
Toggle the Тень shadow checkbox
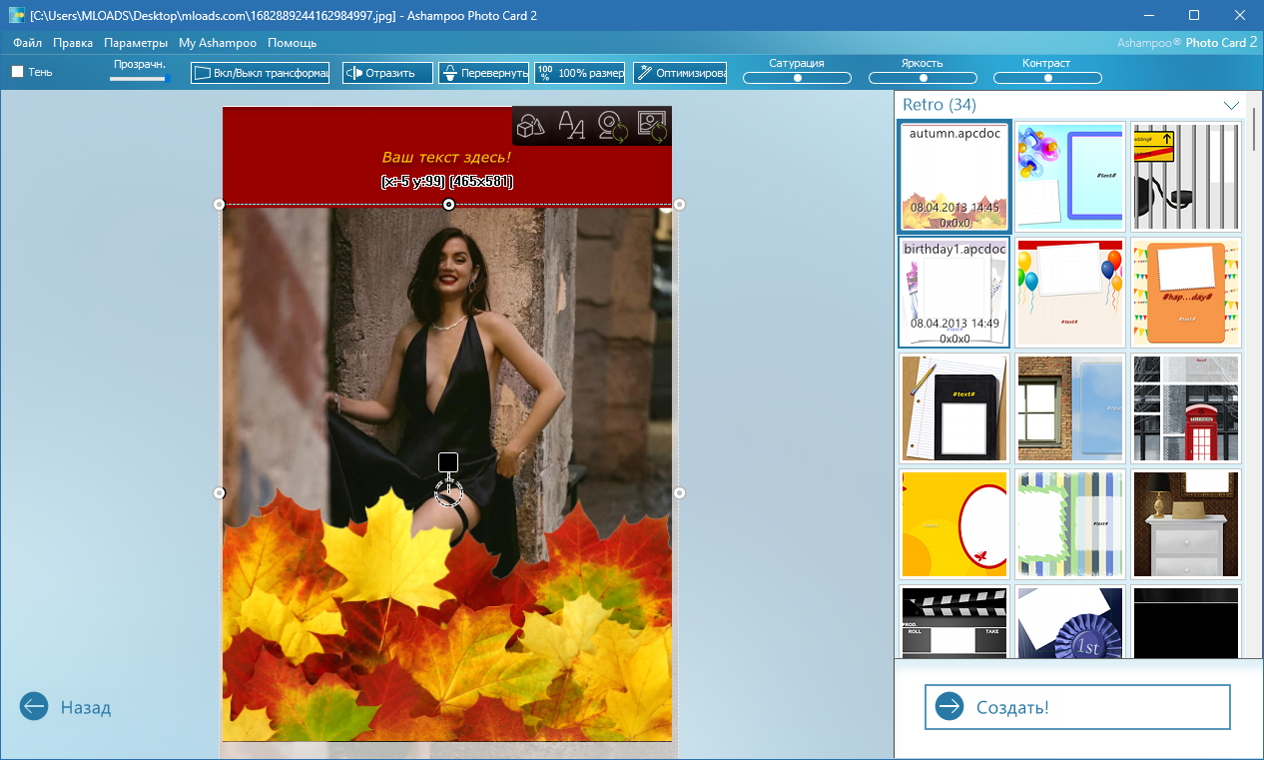coord(17,72)
